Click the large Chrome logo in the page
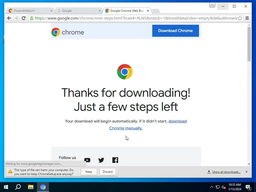Screen dimensions: 256x192 coord(125,72)
